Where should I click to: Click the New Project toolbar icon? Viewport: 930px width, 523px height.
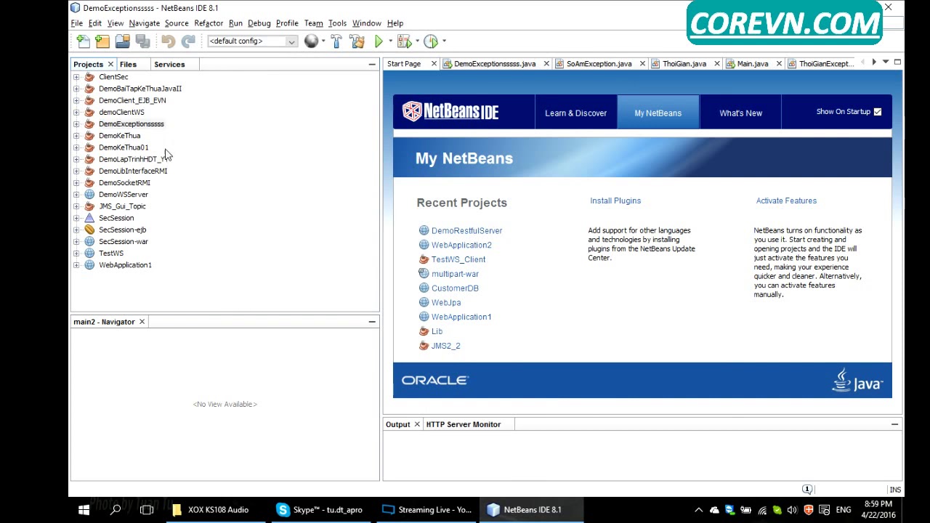coord(102,41)
